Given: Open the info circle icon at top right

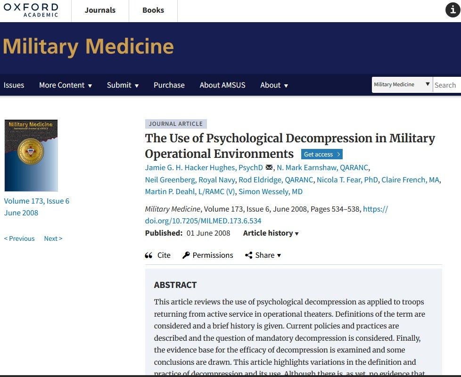Looking at the screenshot, I should coord(453,10).
